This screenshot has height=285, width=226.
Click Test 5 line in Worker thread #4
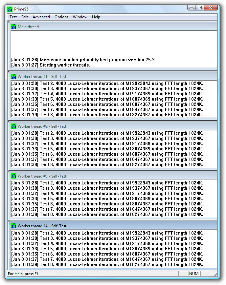pos(107,249)
